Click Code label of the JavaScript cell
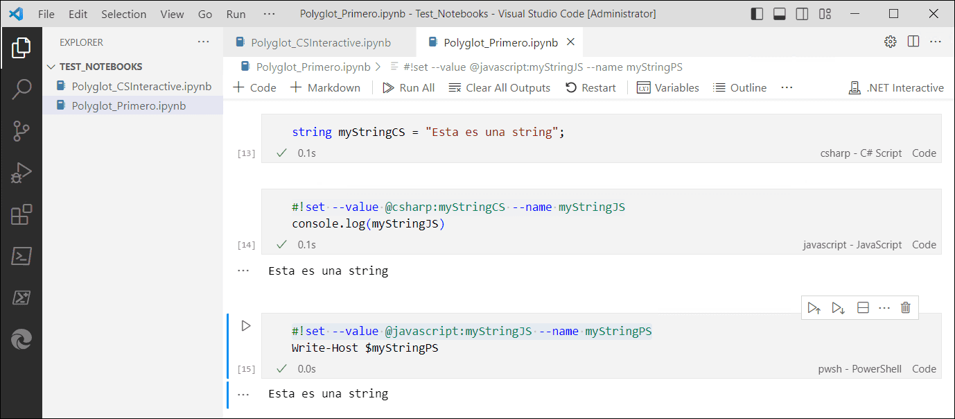This screenshot has height=419, width=955. [x=924, y=245]
